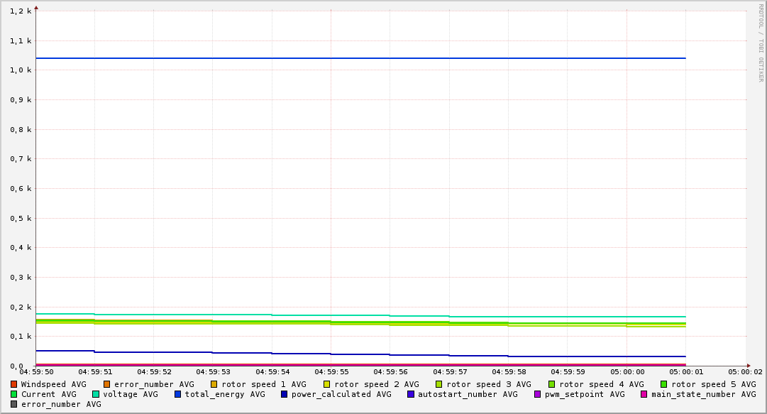This screenshot has width=767, height=414.
Task: Click the 'Windspeed AVG' legend label
Action: point(54,385)
